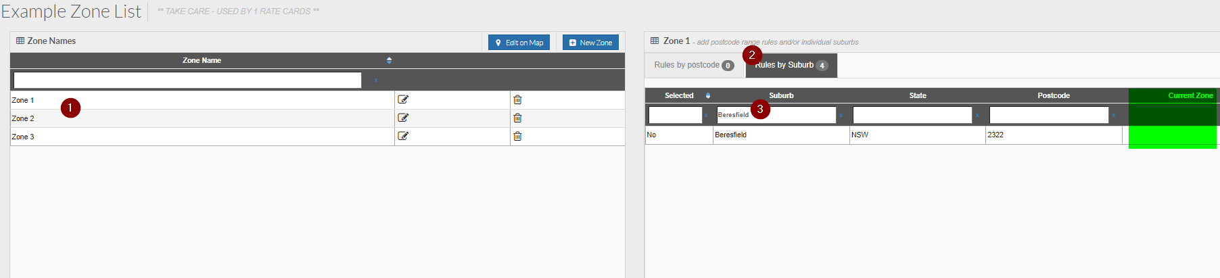Sort by Zone Name arrows
The height and width of the screenshot is (278, 1220).
389,60
